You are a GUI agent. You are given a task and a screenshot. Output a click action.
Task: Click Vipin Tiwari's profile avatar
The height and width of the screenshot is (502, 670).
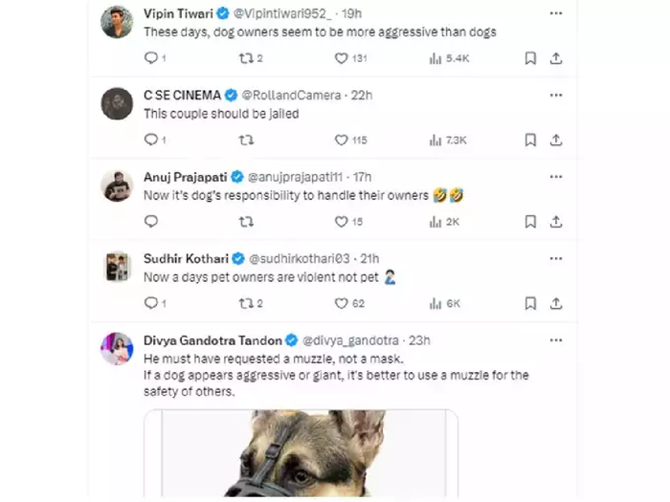point(117,22)
